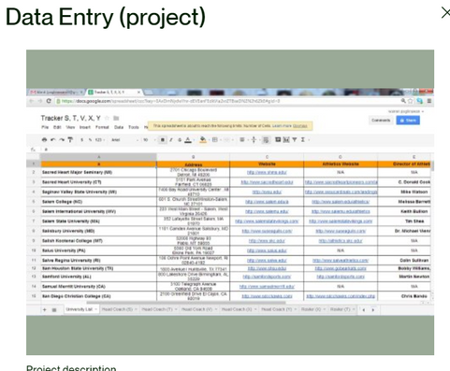450x371 pixels.
Task: Open the Insert menu
Action: click(85, 127)
